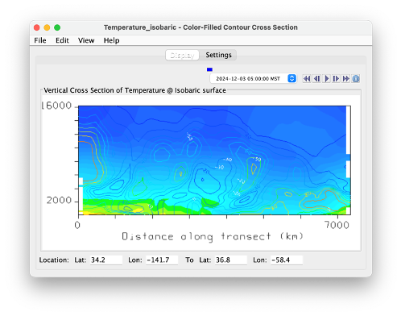Step back one animation frame
This screenshot has width=401, height=316.
tap(316, 79)
